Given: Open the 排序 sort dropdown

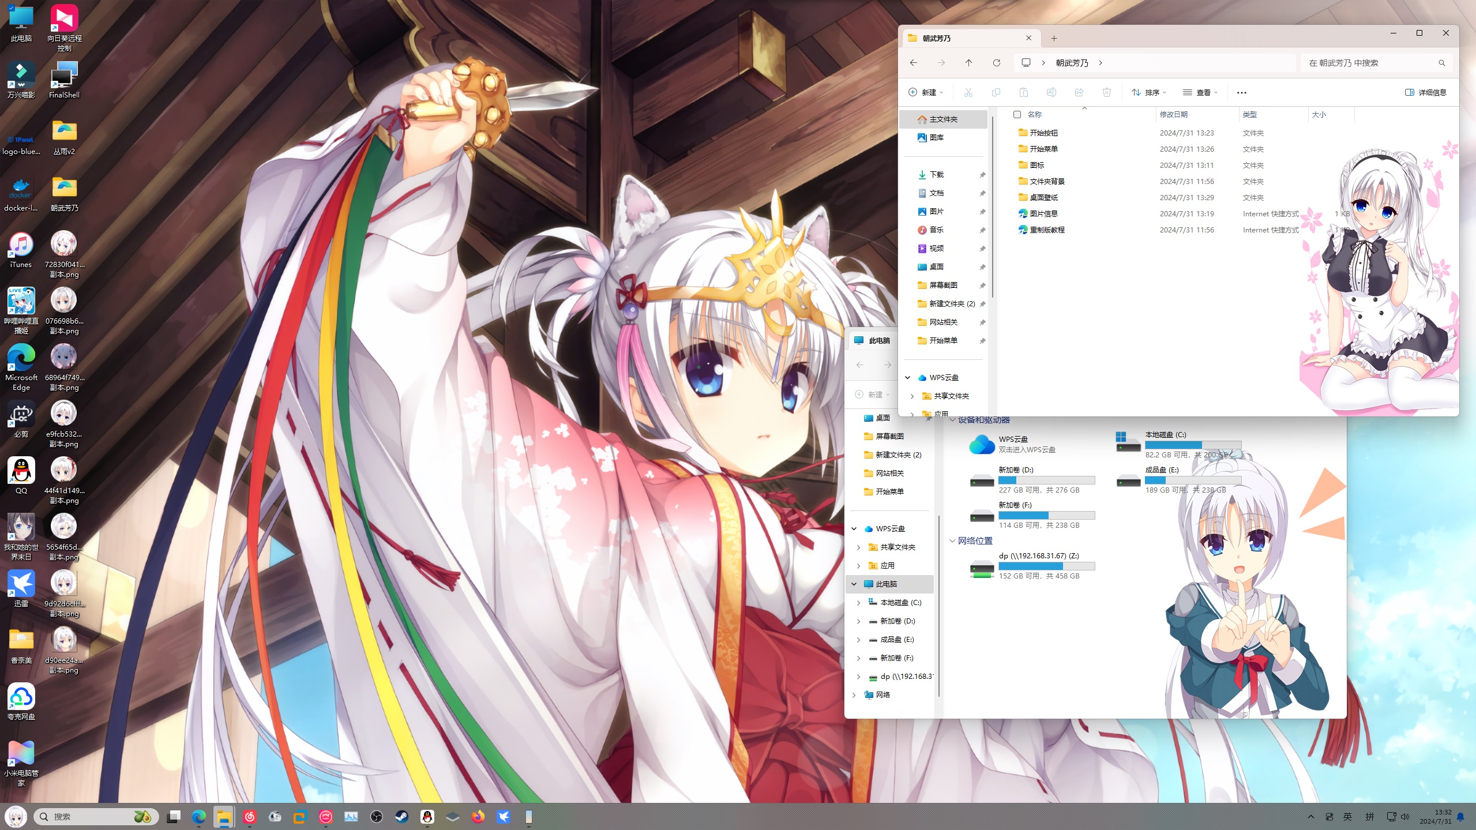Looking at the screenshot, I should tap(1149, 92).
